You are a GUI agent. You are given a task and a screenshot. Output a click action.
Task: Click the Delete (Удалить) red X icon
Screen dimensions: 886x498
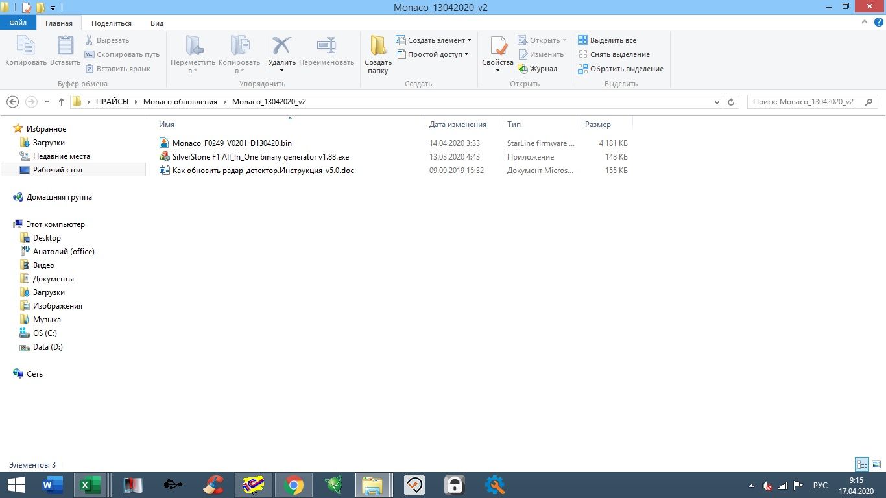[x=281, y=46]
